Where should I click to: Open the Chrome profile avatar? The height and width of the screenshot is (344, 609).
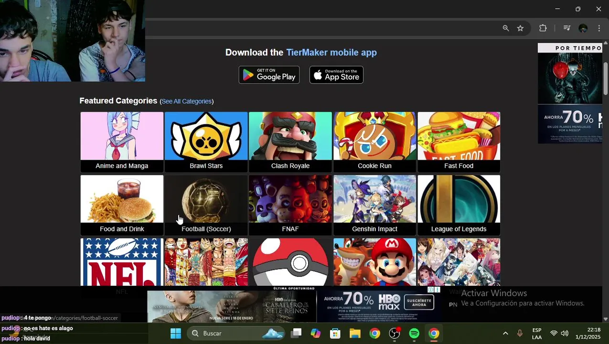point(583,28)
